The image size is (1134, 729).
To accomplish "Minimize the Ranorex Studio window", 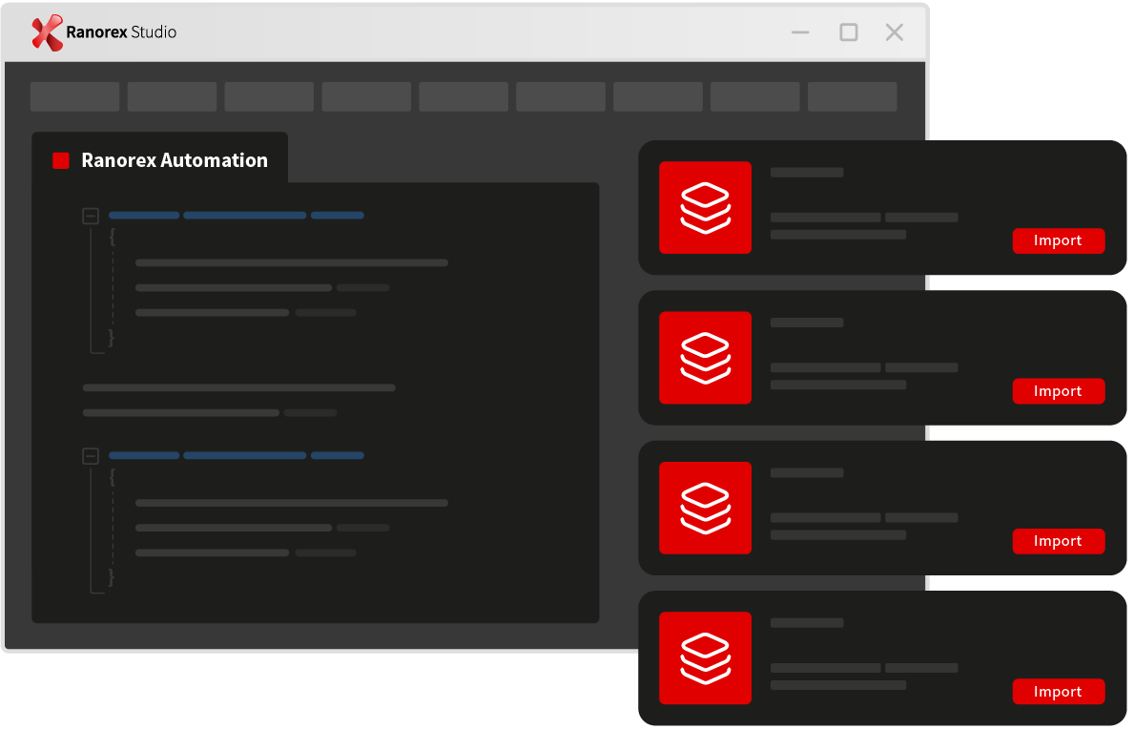I will tap(800, 32).
